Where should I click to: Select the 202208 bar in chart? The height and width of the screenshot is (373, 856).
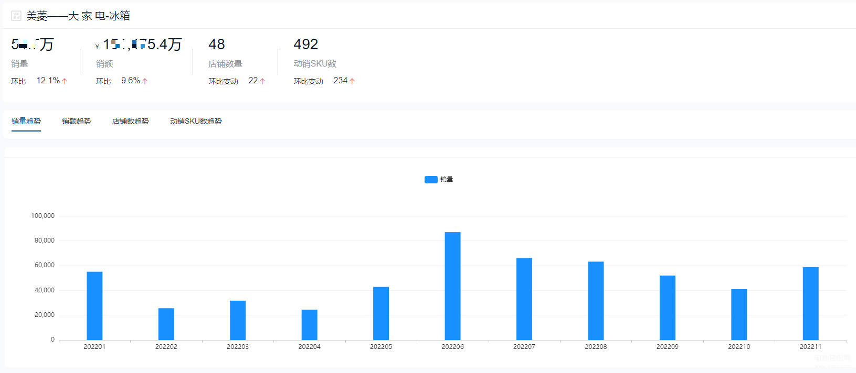[596, 301]
